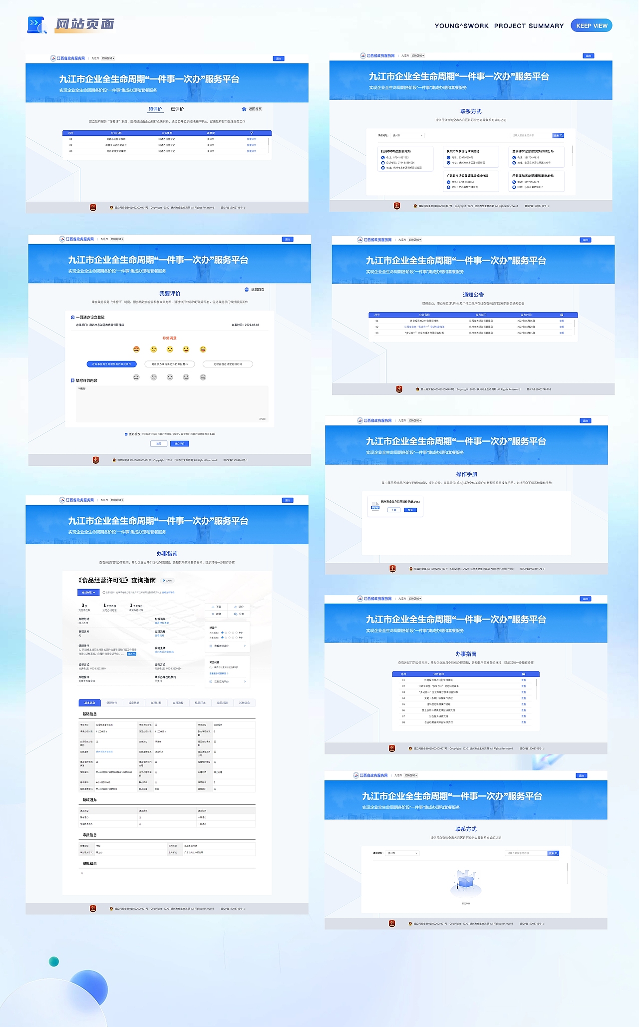This screenshot has width=639, height=1027.
Task: Click home icon on 待评价 list page
Action: tap(244, 109)
